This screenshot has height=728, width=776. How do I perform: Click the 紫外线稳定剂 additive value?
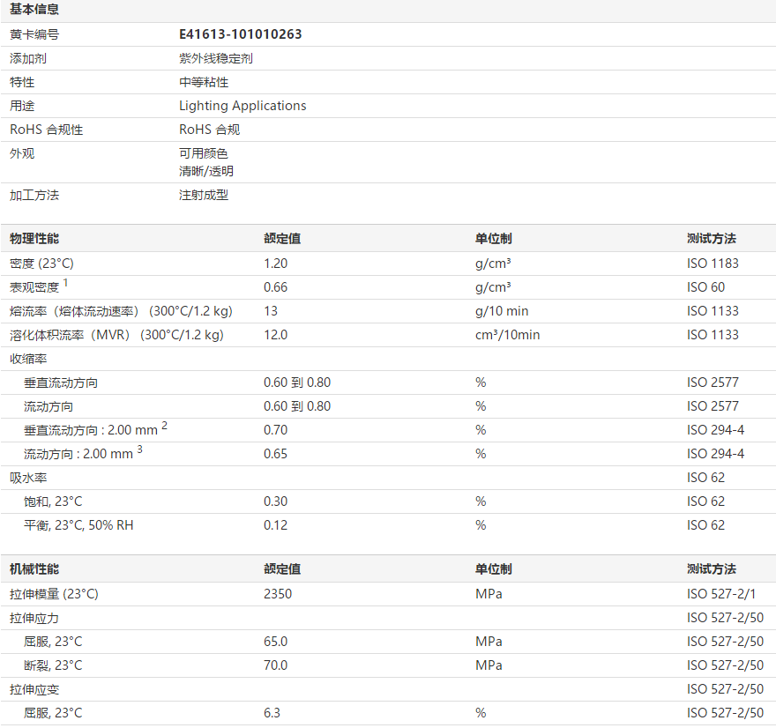point(216,58)
